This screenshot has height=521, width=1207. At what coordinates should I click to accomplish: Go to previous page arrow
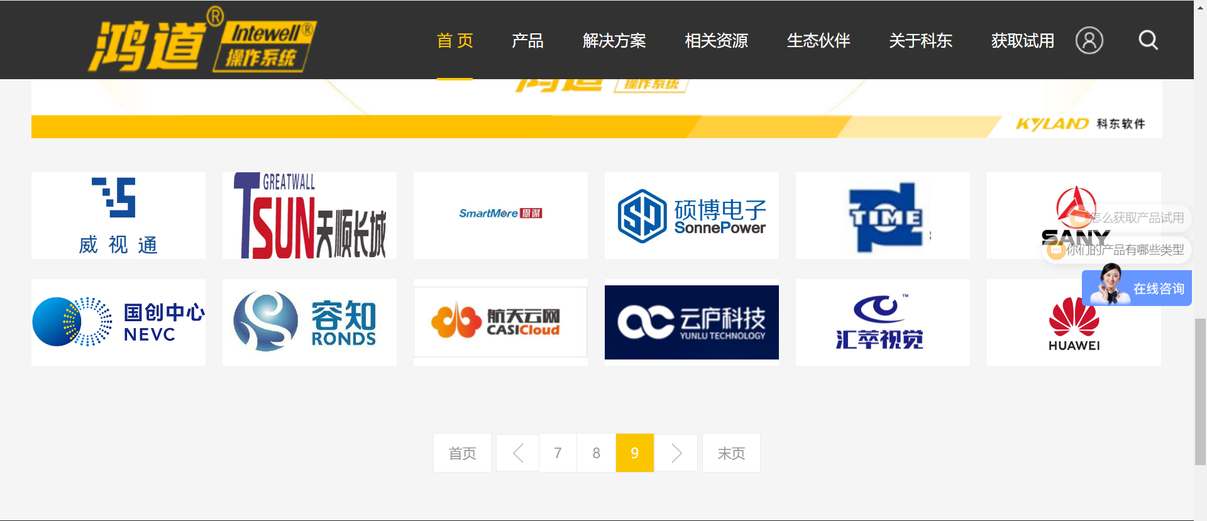point(517,452)
